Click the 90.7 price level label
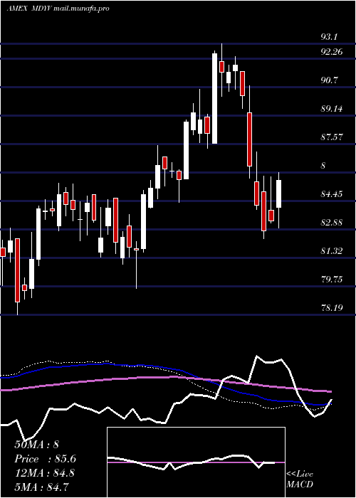The image size is (356, 498). click(329, 80)
